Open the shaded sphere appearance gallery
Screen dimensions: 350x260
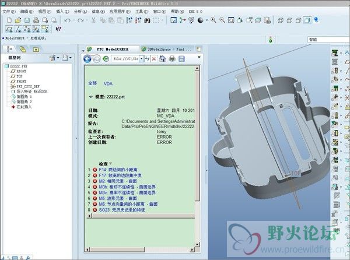(201, 20)
